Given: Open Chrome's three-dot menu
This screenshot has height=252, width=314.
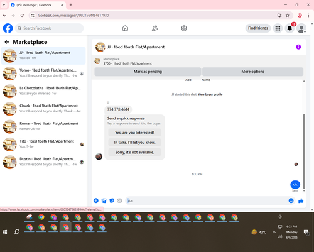Looking at the screenshot, I should pos(308,16).
